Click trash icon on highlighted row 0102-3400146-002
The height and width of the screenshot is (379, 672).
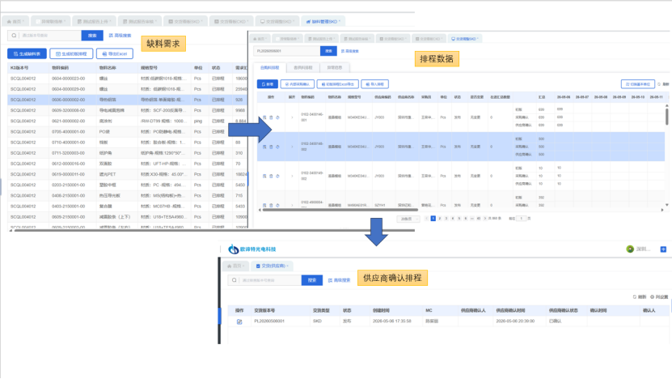[271, 147]
